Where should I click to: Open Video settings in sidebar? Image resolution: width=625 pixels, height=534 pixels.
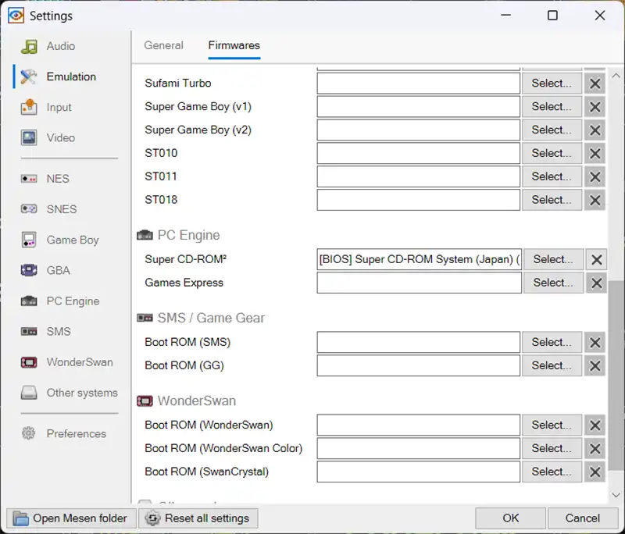click(60, 138)
